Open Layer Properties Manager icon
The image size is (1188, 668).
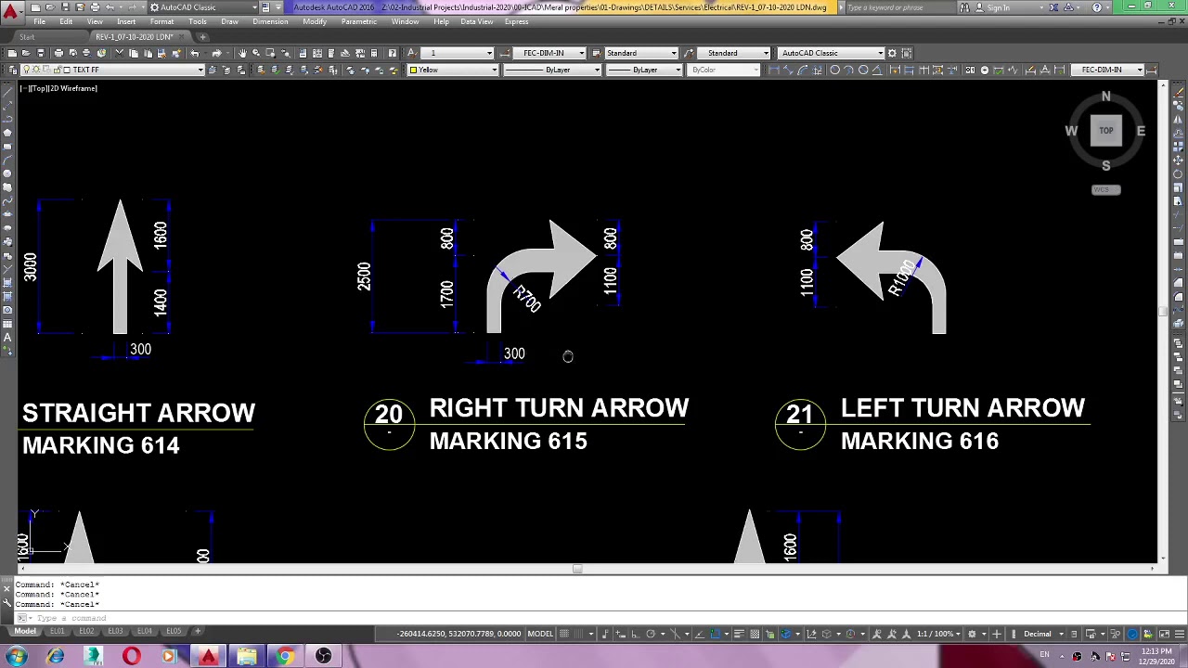click(13, 70)
